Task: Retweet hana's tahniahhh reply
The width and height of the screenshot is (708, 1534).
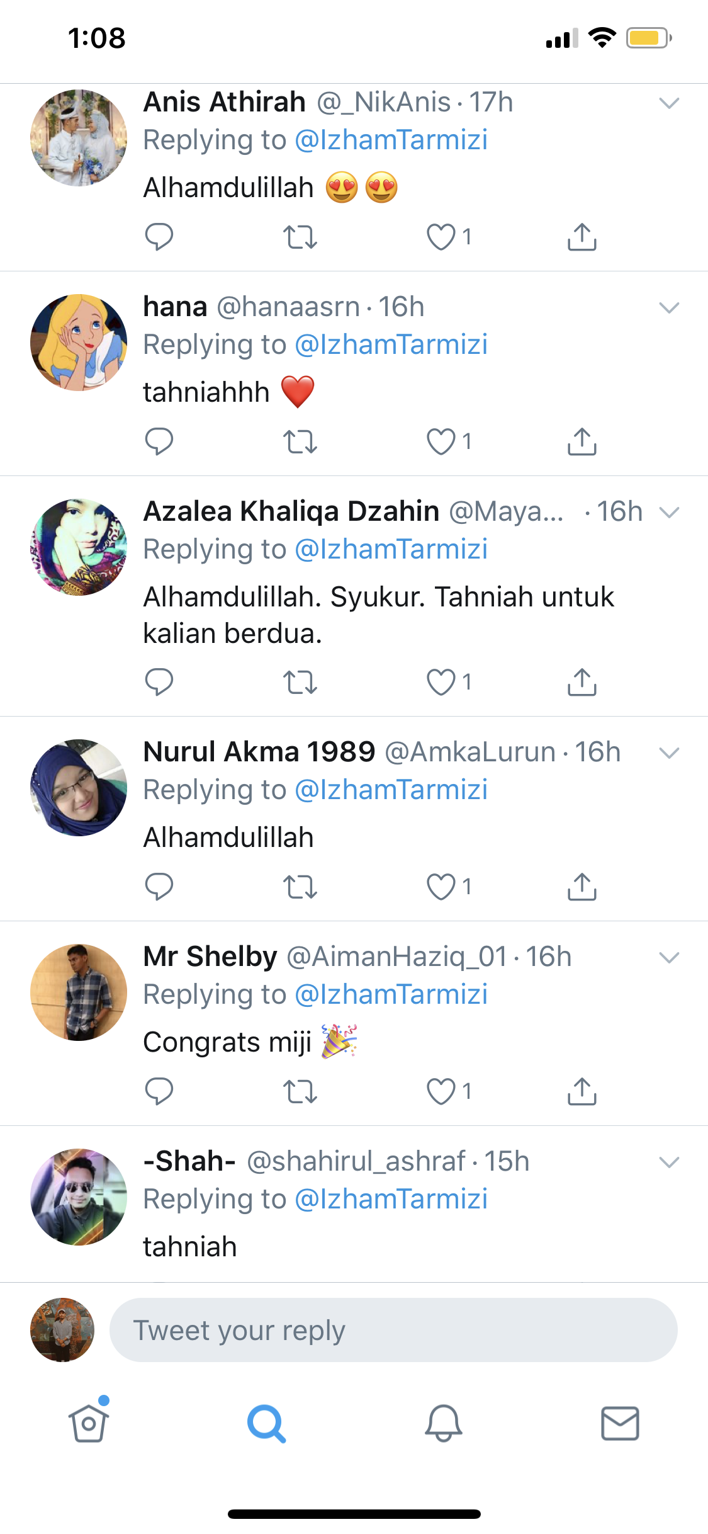Action: click(x=300, y=441)
